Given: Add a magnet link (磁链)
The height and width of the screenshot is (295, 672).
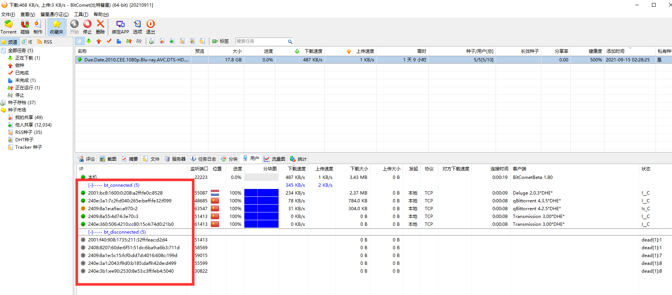Looking at the screenshot, I should click(x=25, y=27).
